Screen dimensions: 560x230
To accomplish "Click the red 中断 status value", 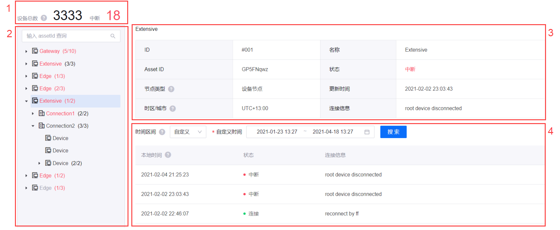I will point(410,69).
